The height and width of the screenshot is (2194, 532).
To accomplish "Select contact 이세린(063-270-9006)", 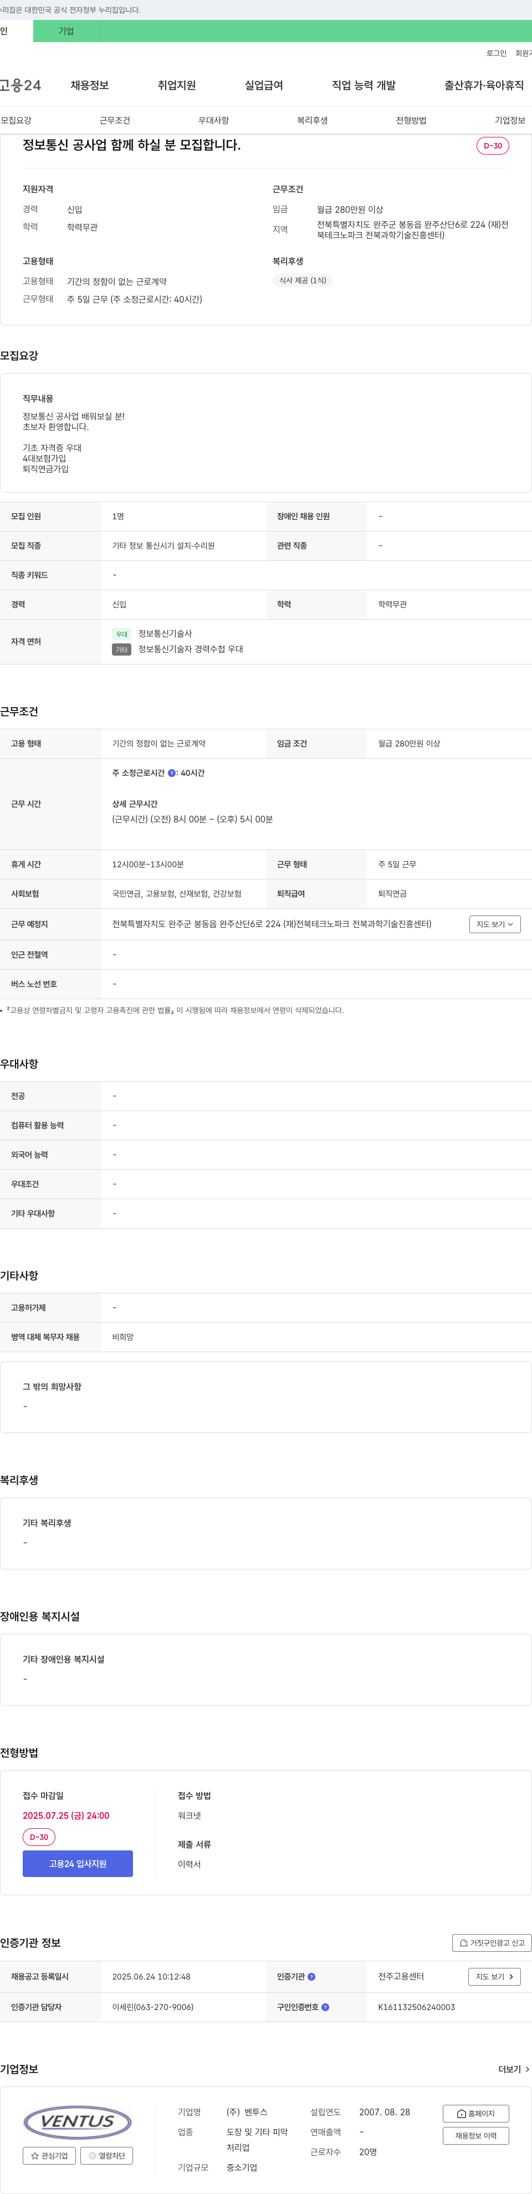I will [x=153, y=2007].
